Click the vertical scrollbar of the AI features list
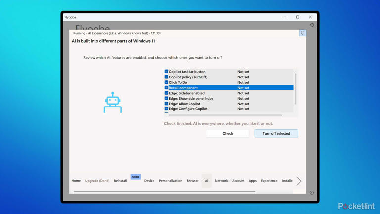Viewport: 380px width, 214px height. (x=296, y=89)
